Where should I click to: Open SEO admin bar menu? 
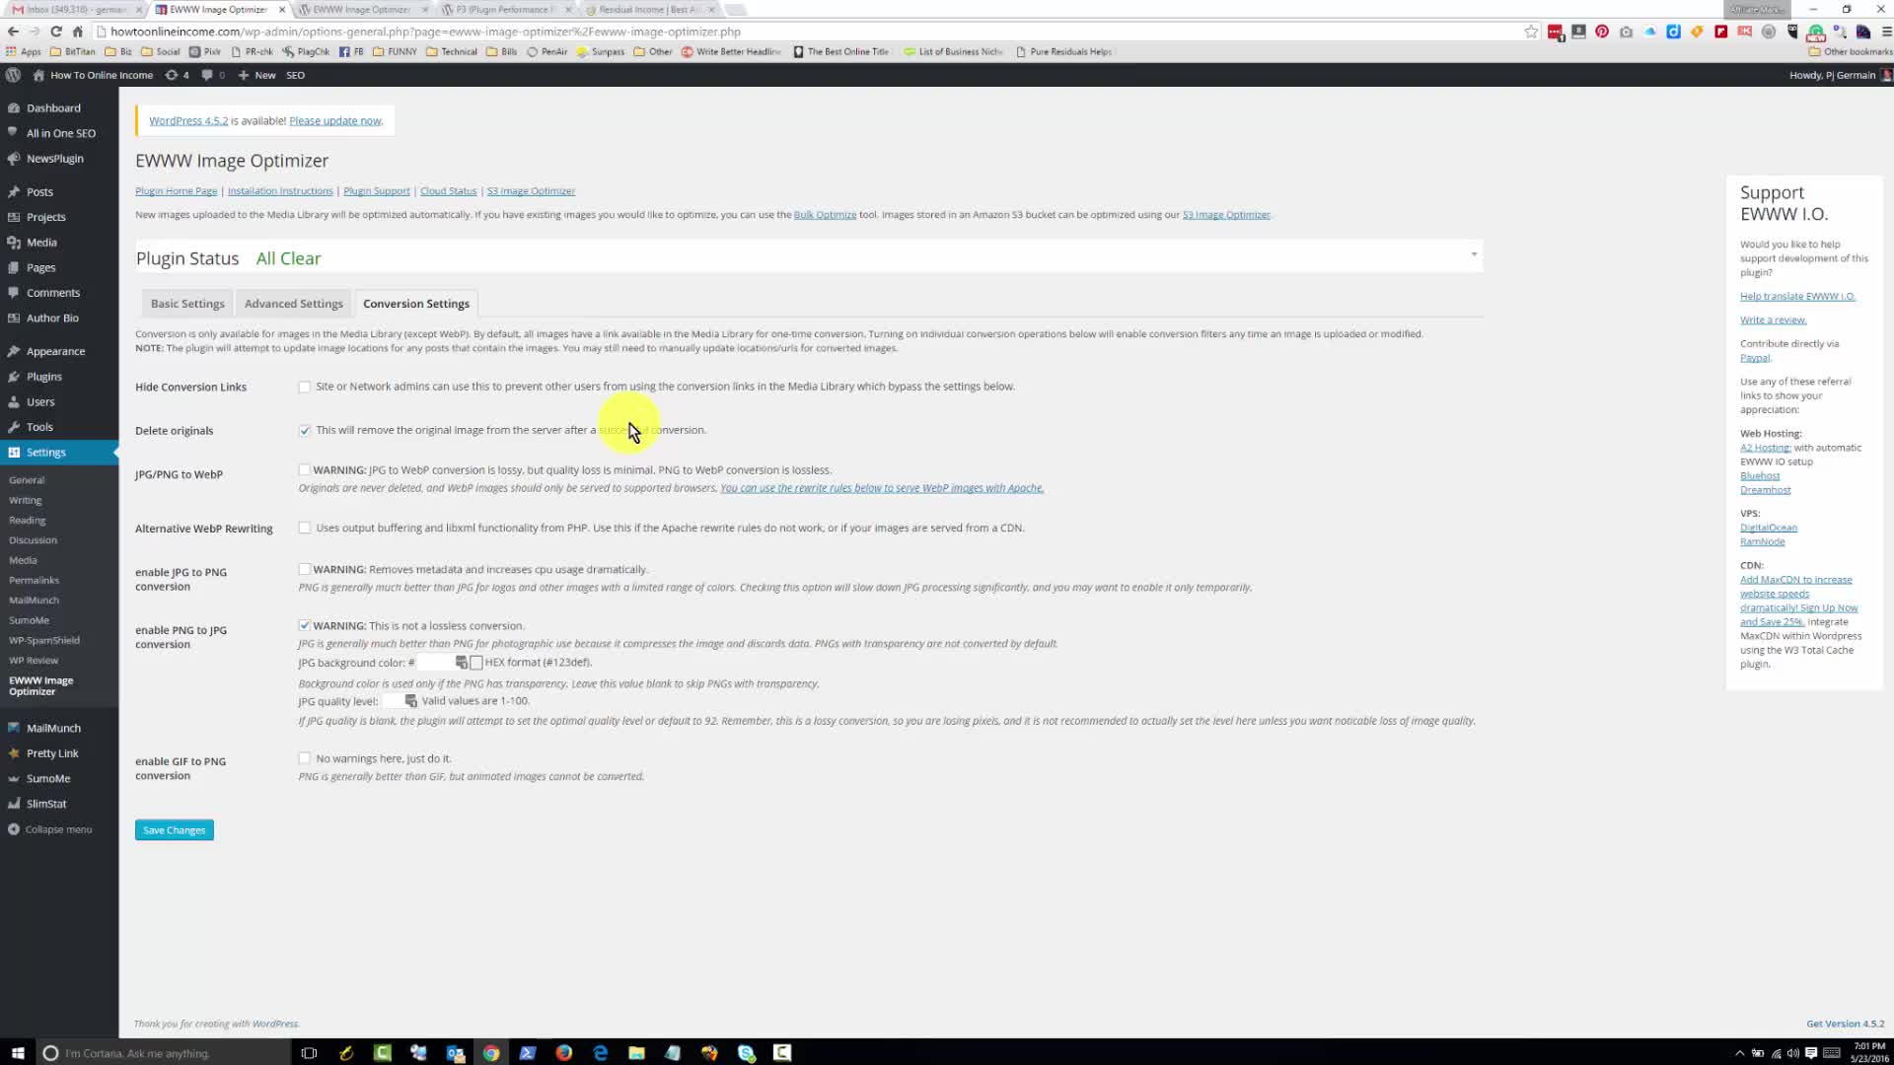tap(295, 75)
